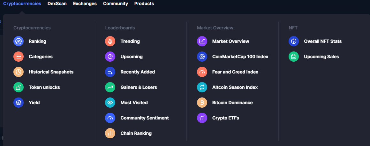Open the Gainers & Losers link
The width and height of the screenshot is (370, 146).
click(139, 87)
